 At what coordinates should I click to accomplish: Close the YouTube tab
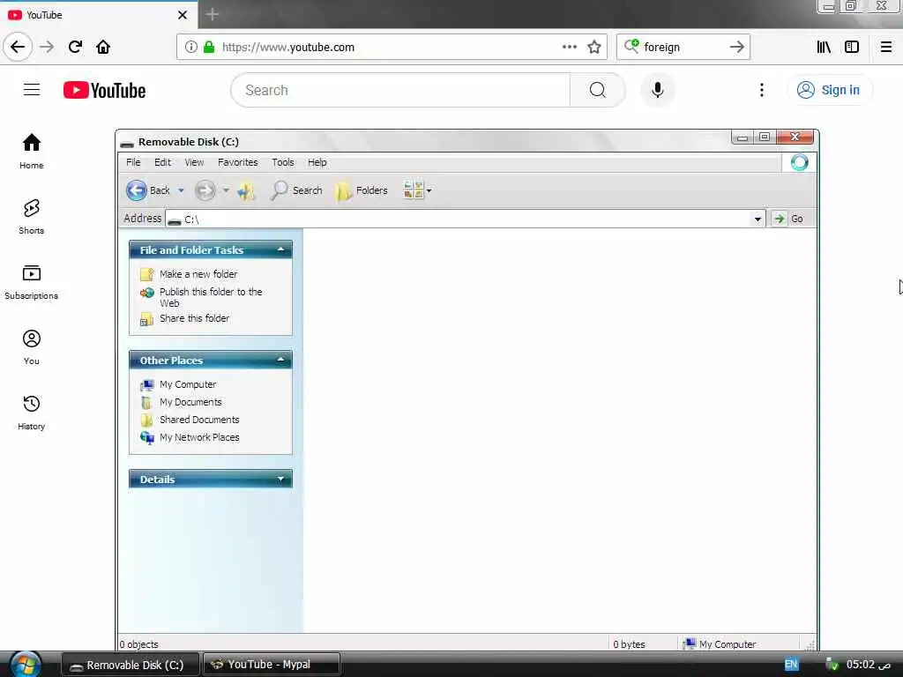(183, 15)
